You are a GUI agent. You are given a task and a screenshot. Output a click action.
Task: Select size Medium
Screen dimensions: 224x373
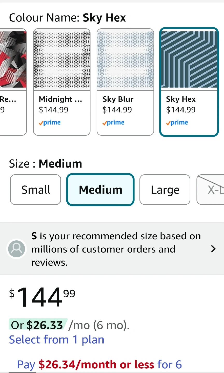click(100, 190)
